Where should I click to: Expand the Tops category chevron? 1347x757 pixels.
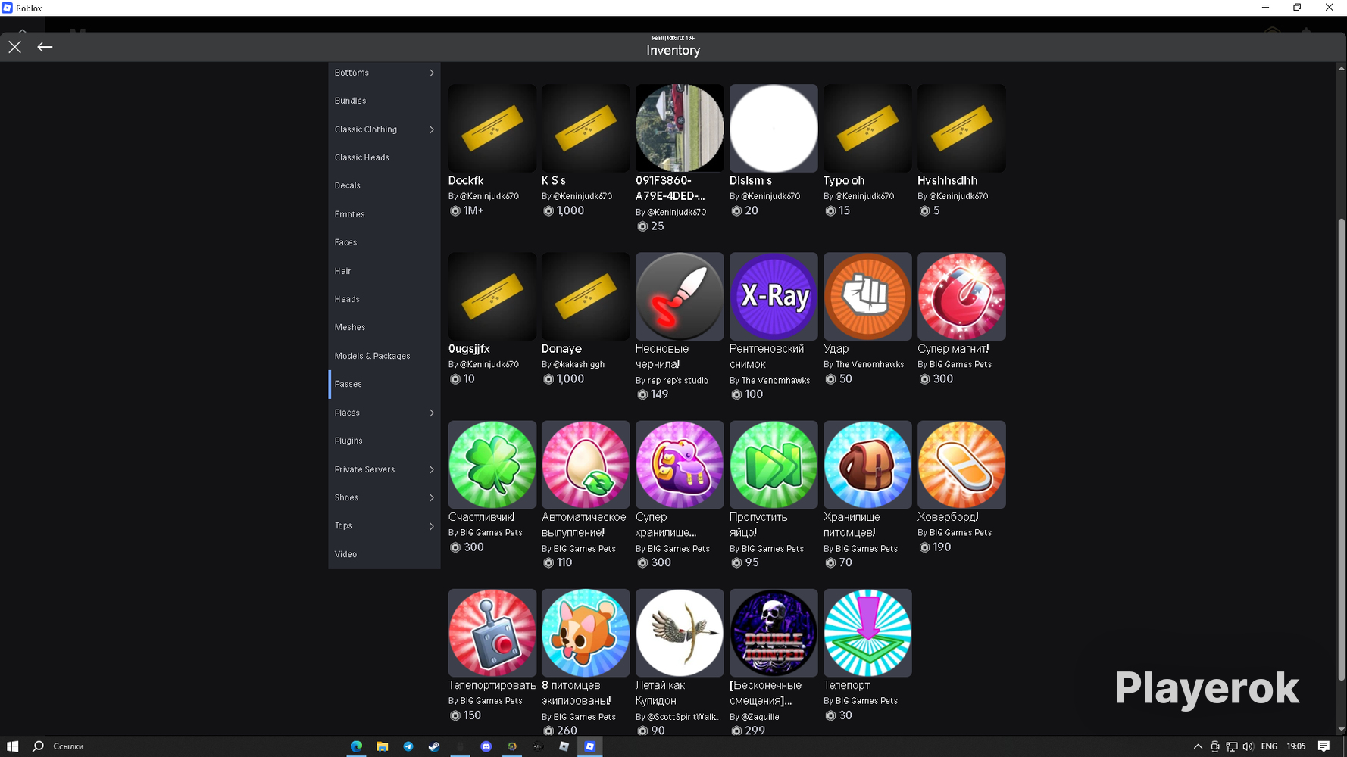[x=432, y=525]
